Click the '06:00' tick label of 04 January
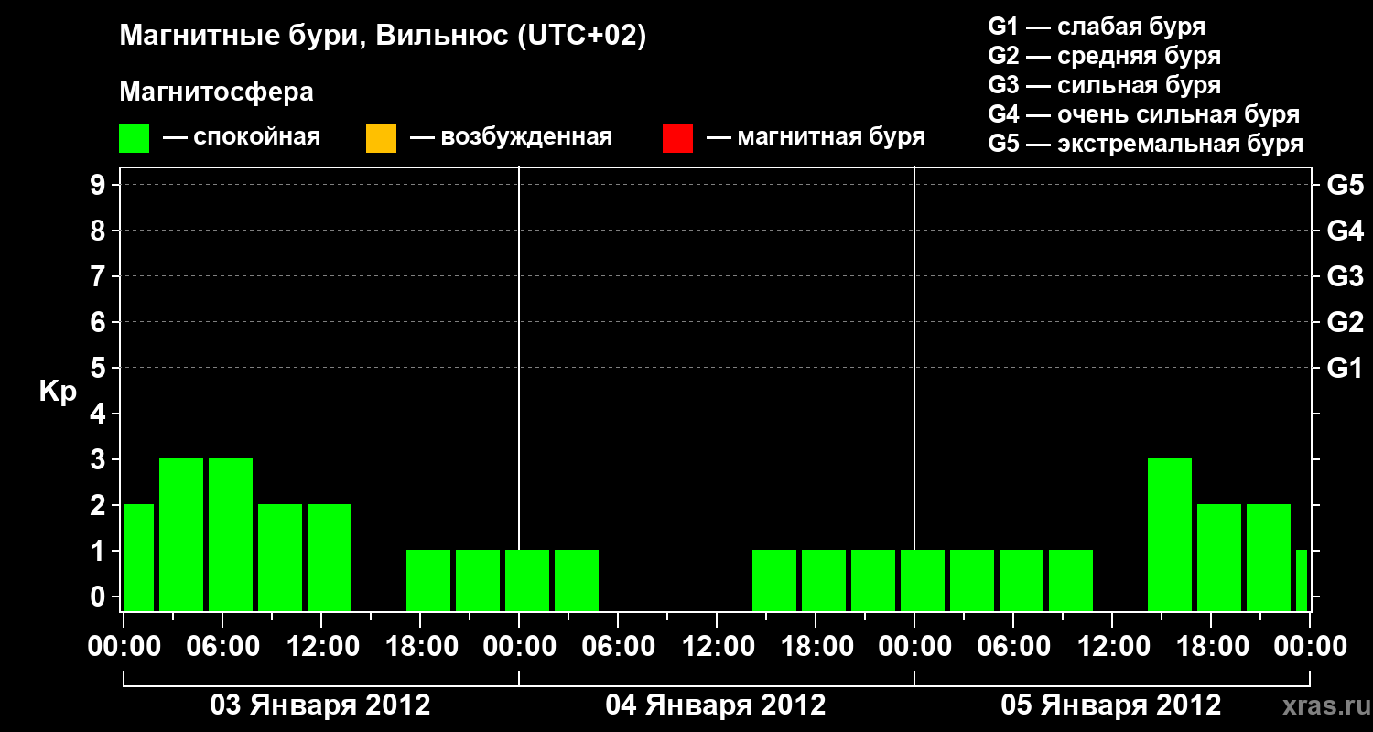 coord(619,646)
